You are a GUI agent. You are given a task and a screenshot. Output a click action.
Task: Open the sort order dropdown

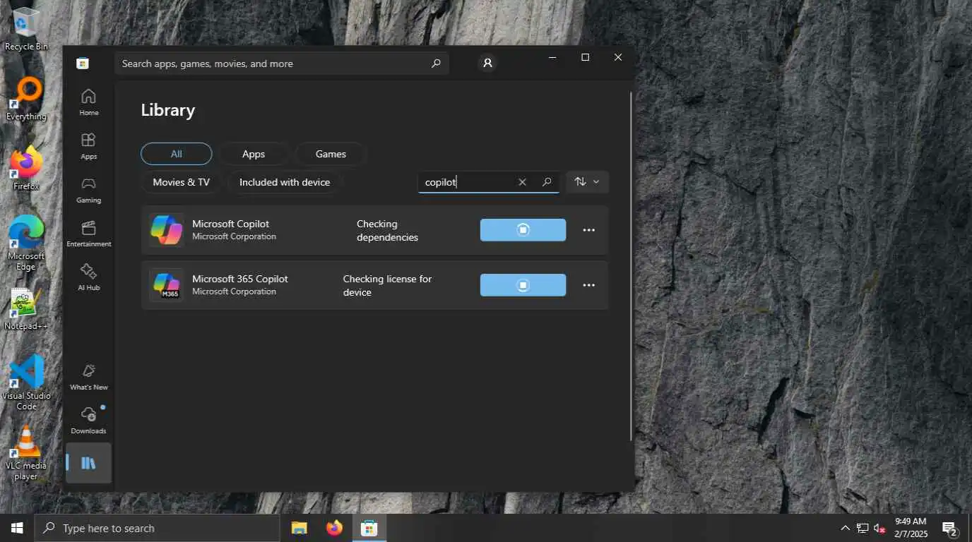(x=587, y=182)
